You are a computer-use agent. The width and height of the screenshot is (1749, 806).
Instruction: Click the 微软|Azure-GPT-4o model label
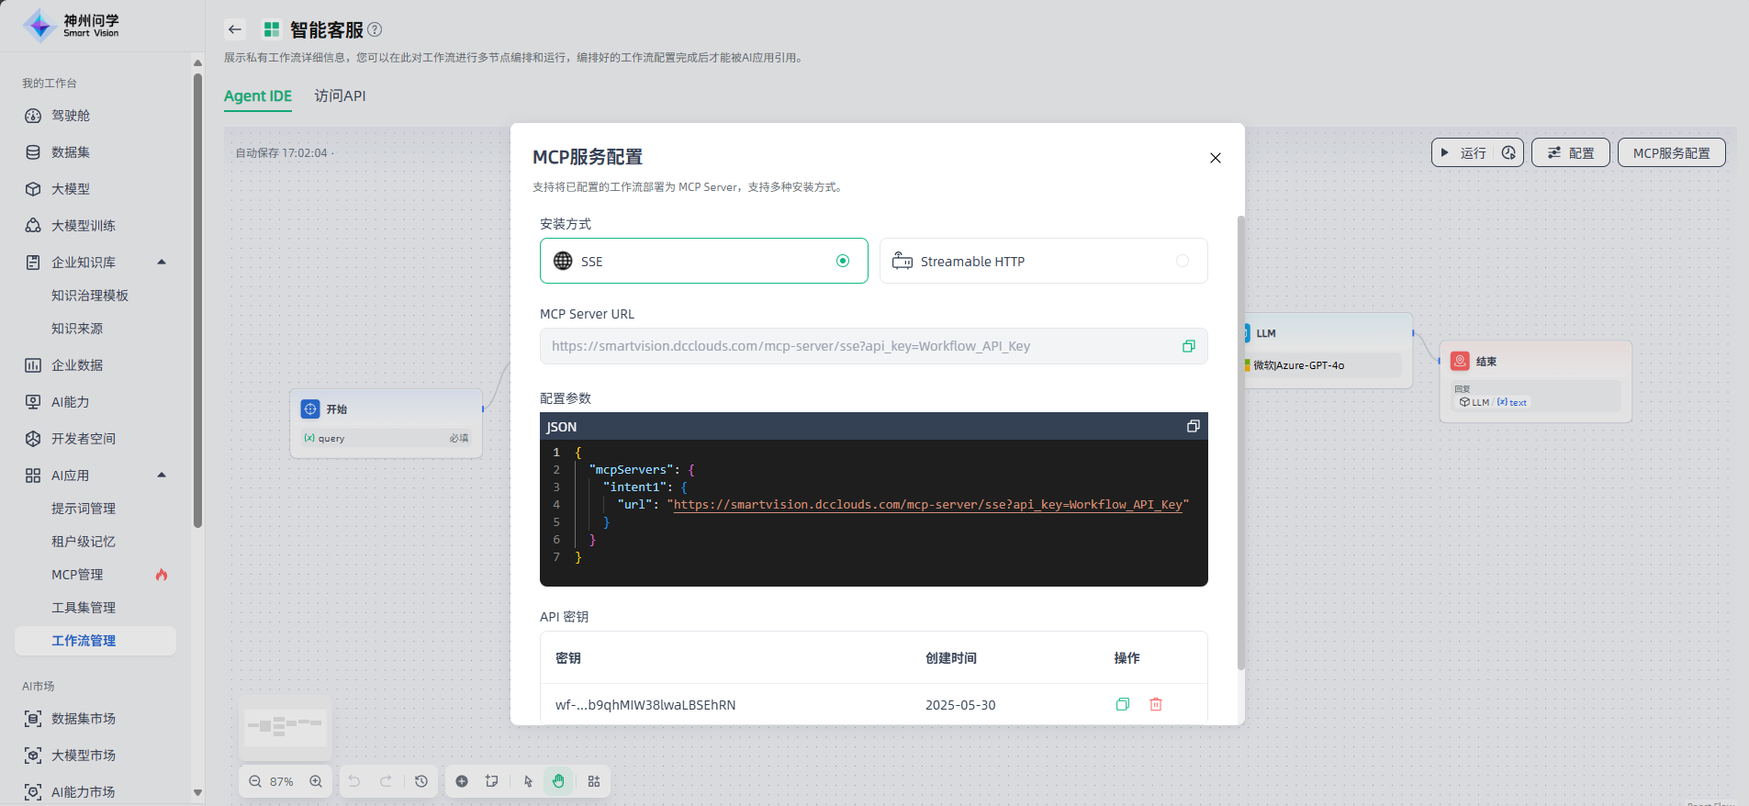[x=1298, y=365]
